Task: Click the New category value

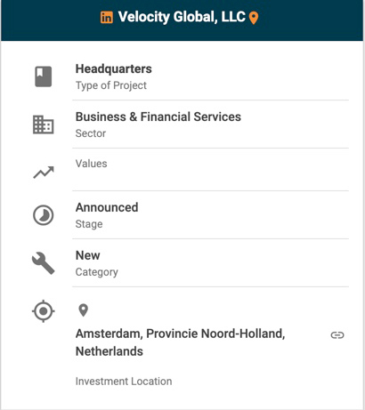Action: pos(88,255)
